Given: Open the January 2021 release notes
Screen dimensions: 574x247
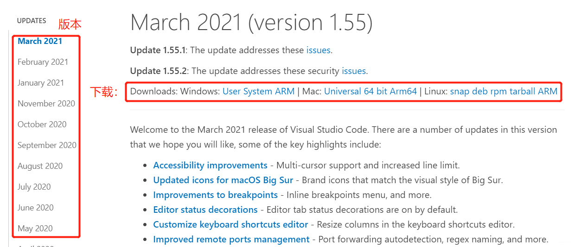Looking at the screenshot, I should [41, 83].
